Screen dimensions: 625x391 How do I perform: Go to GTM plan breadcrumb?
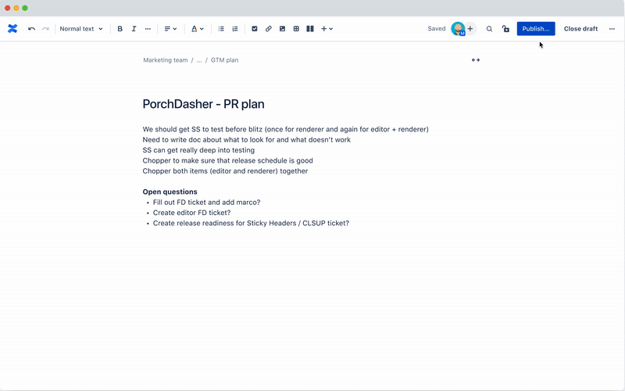click(224, 60)
